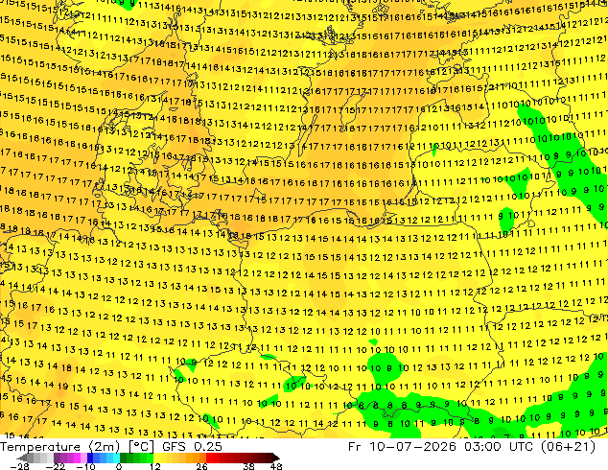Screen dimensions: 608x470
Task: Pick the dark purple legend swatch
Action: 57,458
